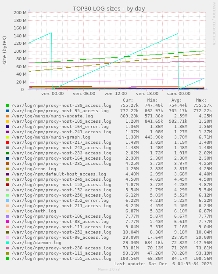Click the 200 M y-axis label
This screenshot has height=274, width=218.
[20, 13]
